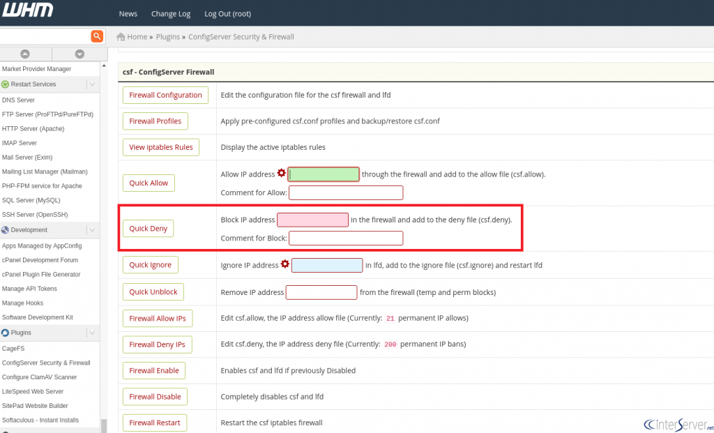Click the Restart Services green icon
This screenshot has width=714, height=433.
[6, 84]
